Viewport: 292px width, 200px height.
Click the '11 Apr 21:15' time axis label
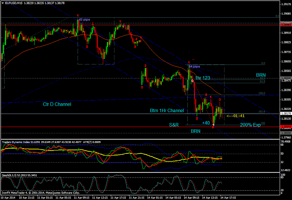pyautogui.click(x=137, y=197)
